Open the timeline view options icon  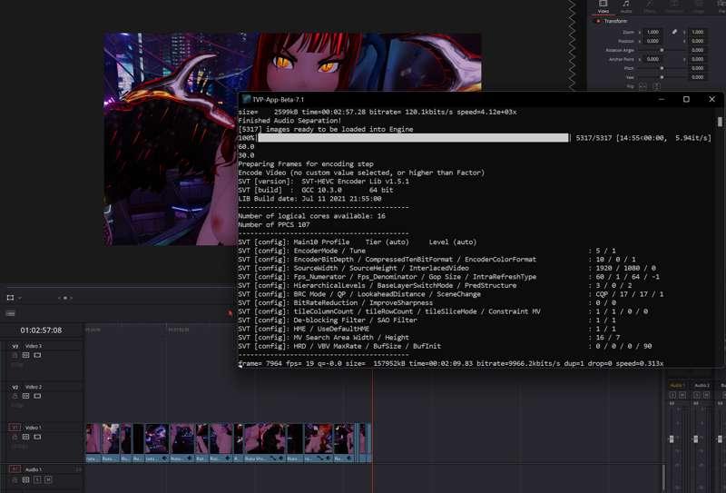[x=10, y=298]
